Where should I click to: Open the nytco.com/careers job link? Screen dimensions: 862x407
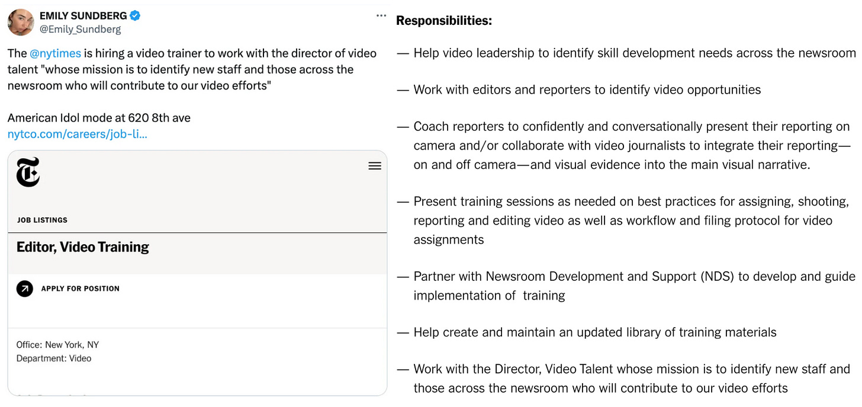[78, 134]
